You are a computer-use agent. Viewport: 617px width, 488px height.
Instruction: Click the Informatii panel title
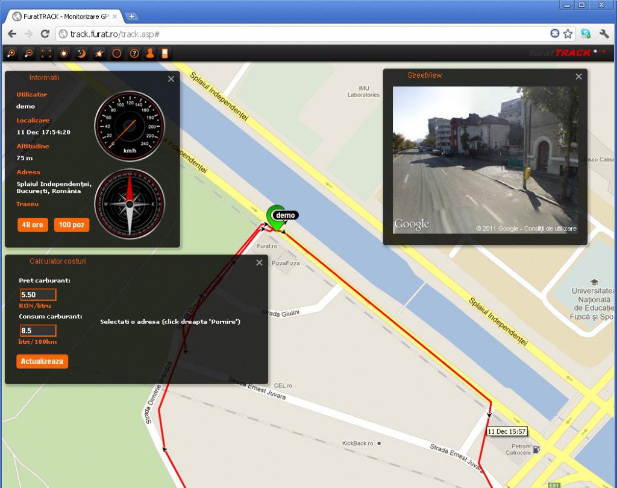(44, 78)
